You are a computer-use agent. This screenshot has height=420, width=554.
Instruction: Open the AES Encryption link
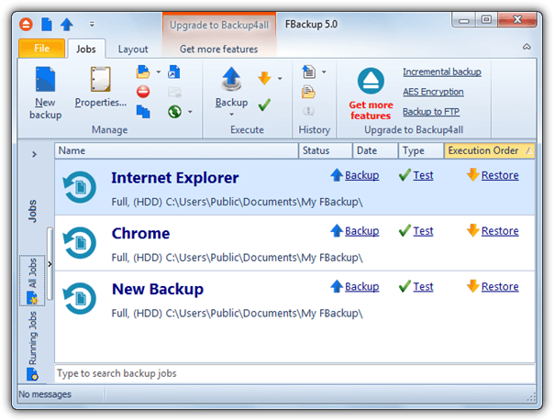[x=433, y=92]
